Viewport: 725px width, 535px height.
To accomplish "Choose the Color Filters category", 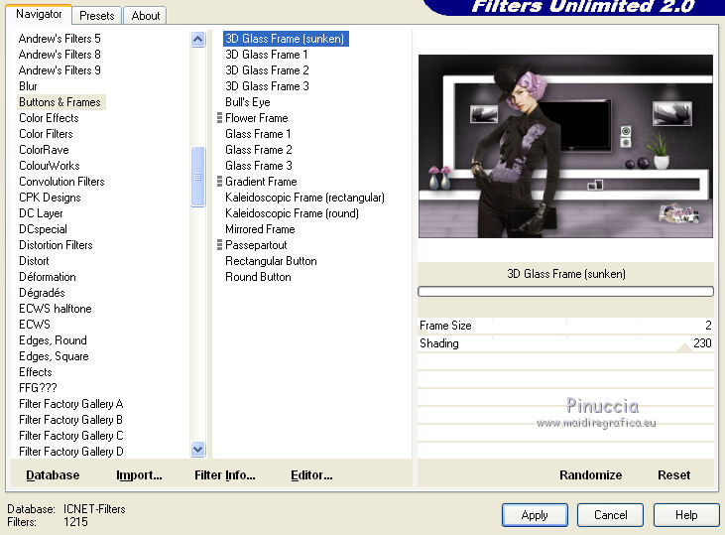I will (46, 134).
